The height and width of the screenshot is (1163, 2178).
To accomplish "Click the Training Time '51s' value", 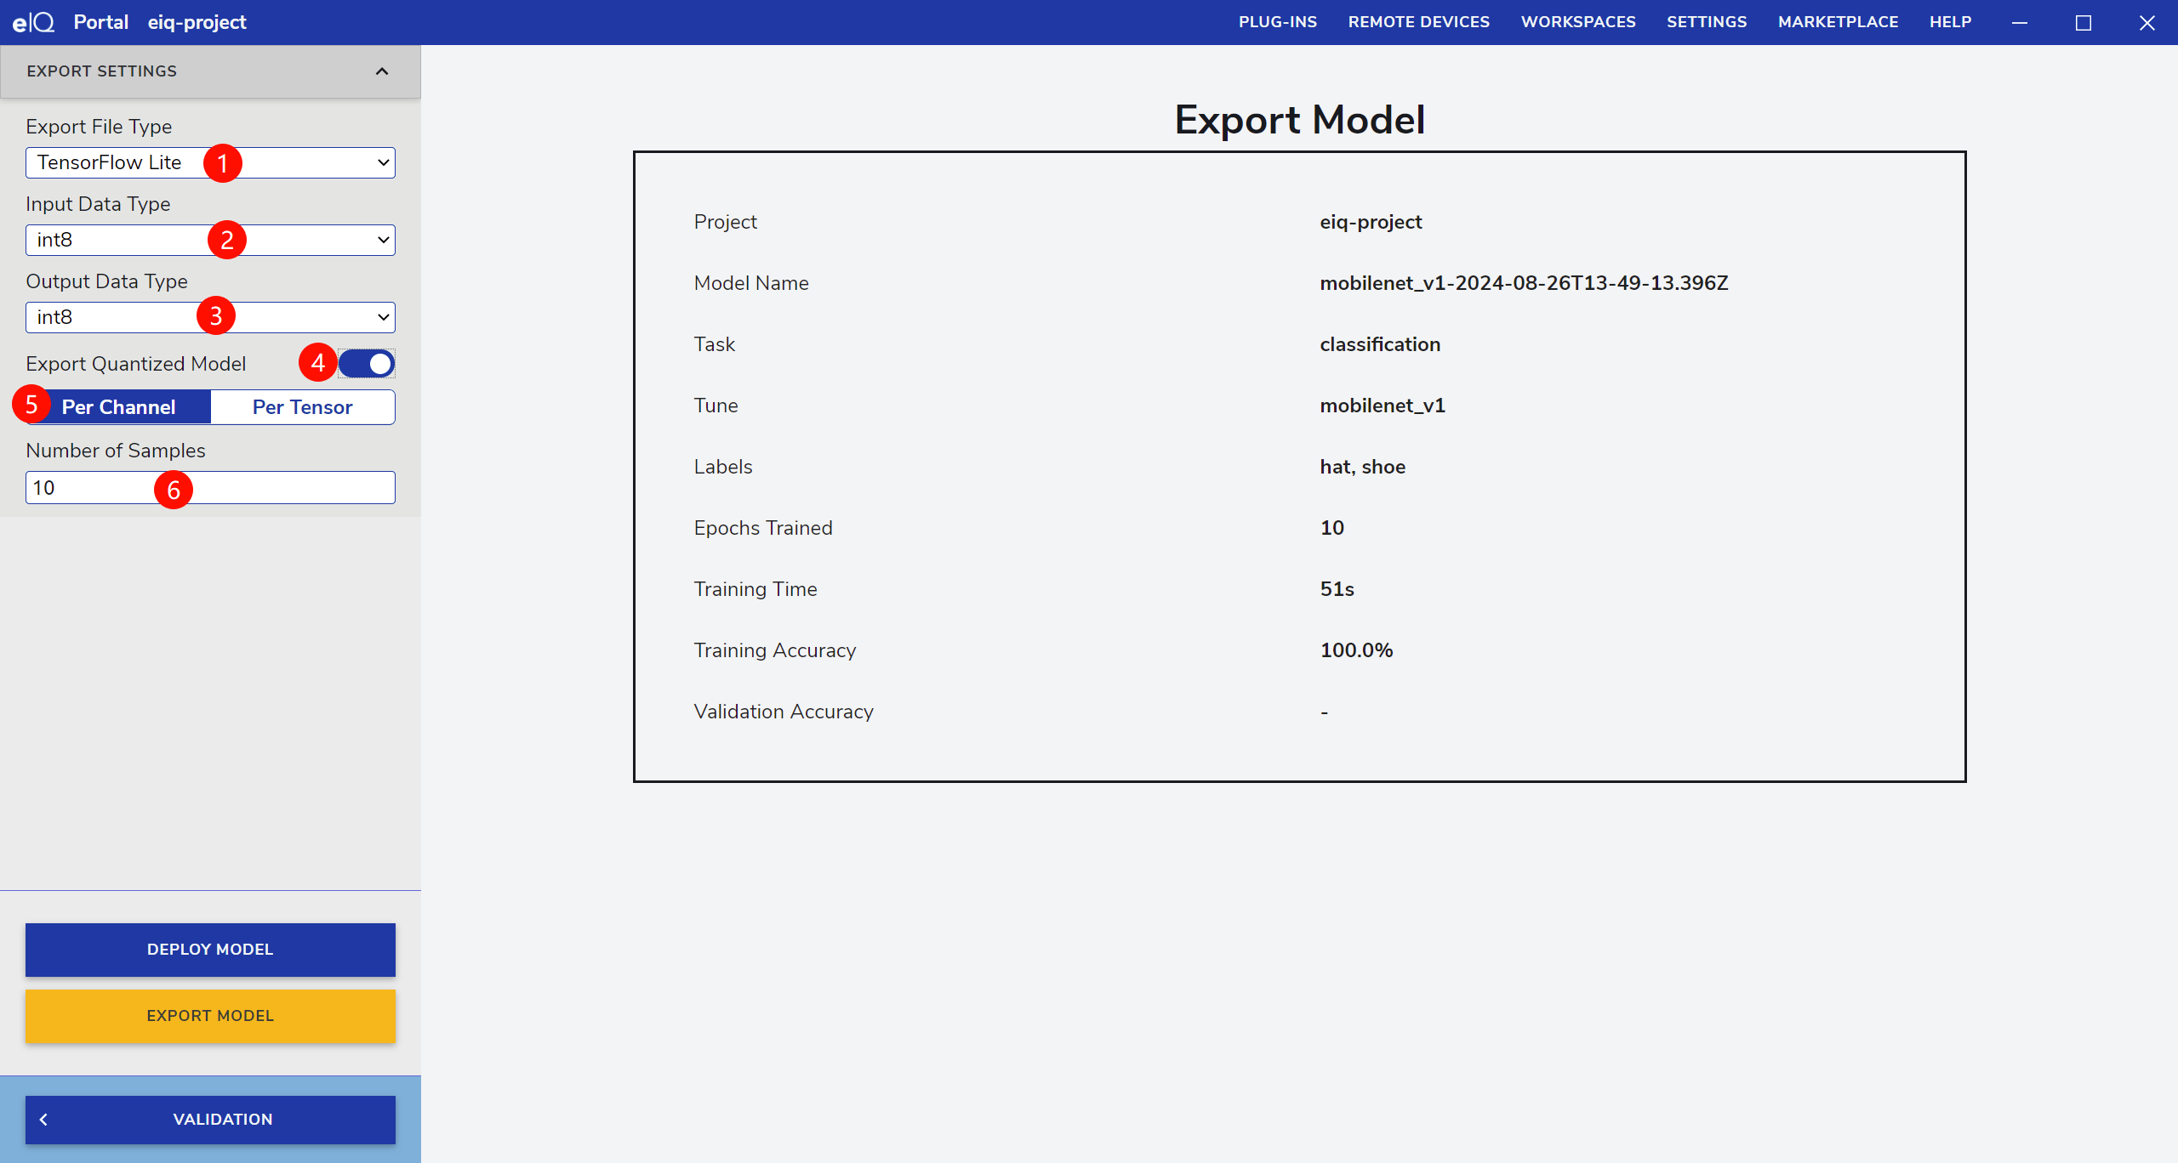I will (x=1337, y=589).
